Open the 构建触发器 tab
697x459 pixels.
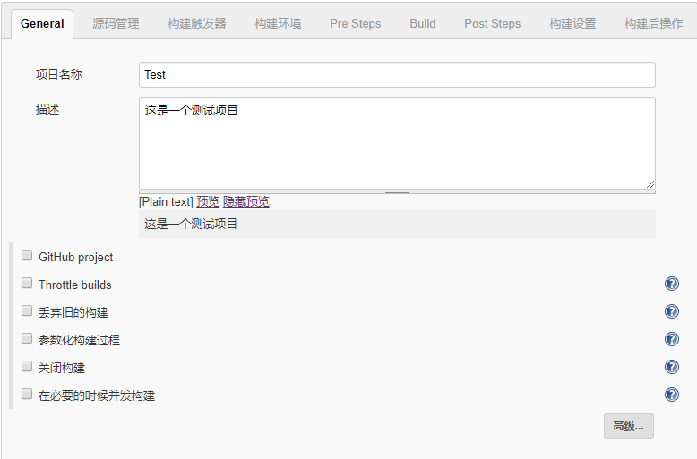tap(197, 23)
